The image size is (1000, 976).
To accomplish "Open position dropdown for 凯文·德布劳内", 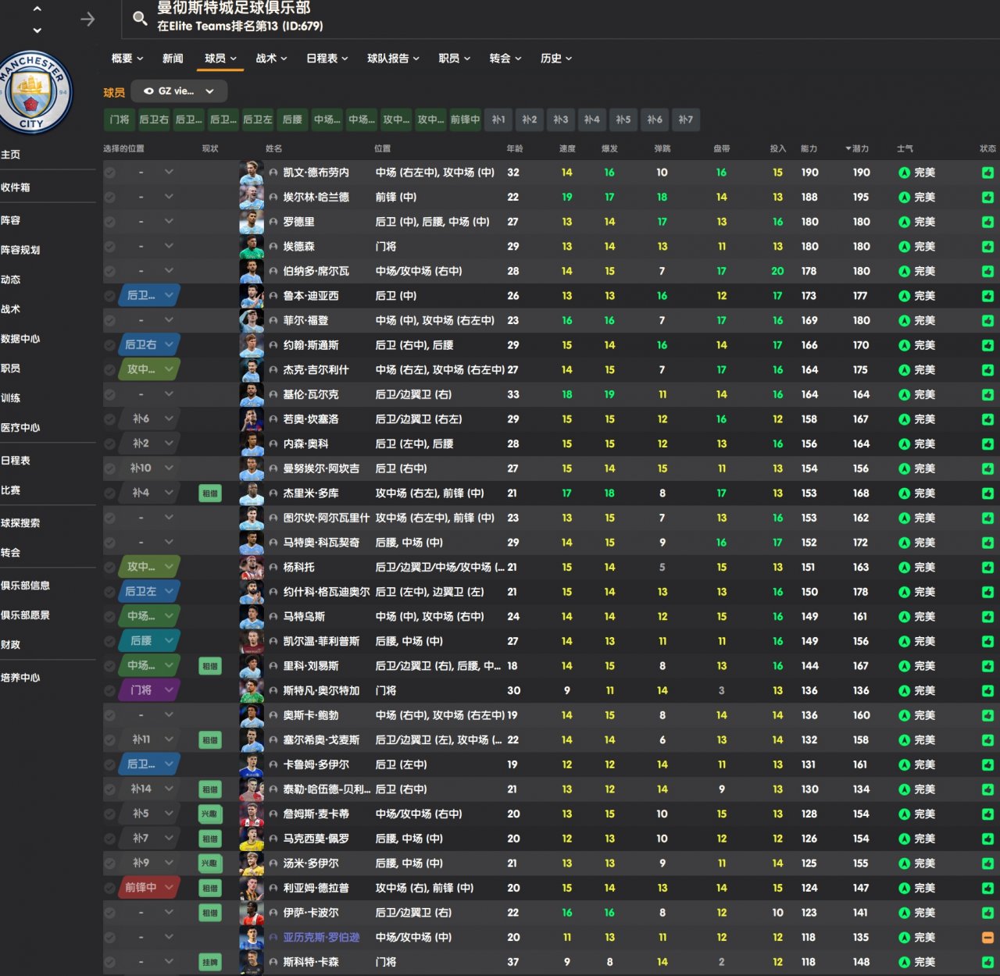I will click(150, 173).
